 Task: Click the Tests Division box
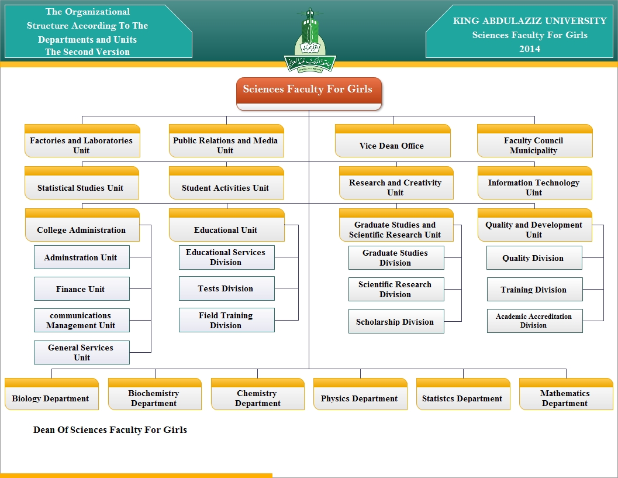227,288
